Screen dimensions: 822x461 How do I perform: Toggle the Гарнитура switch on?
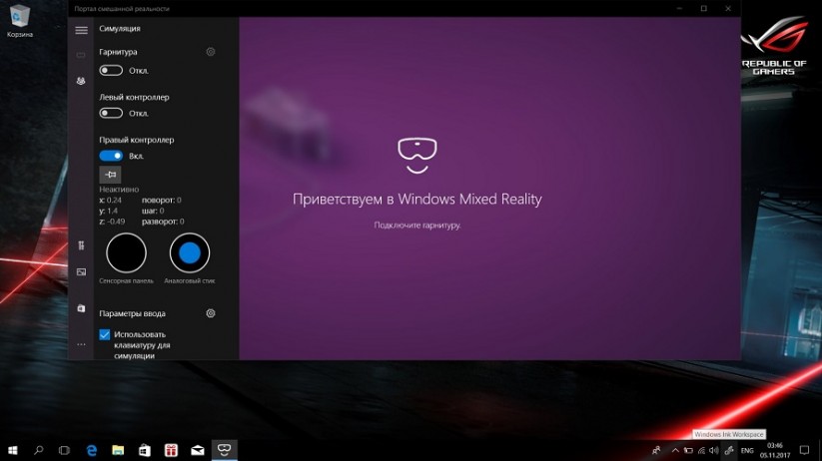click(111, 70)
